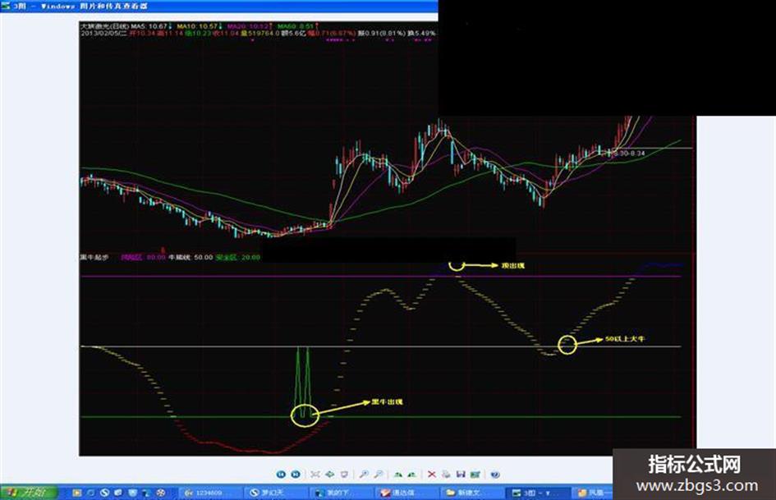The image size is (776, 500).
Task: Go to the next image
Action: pyautogui.click(x=296, y=475)
